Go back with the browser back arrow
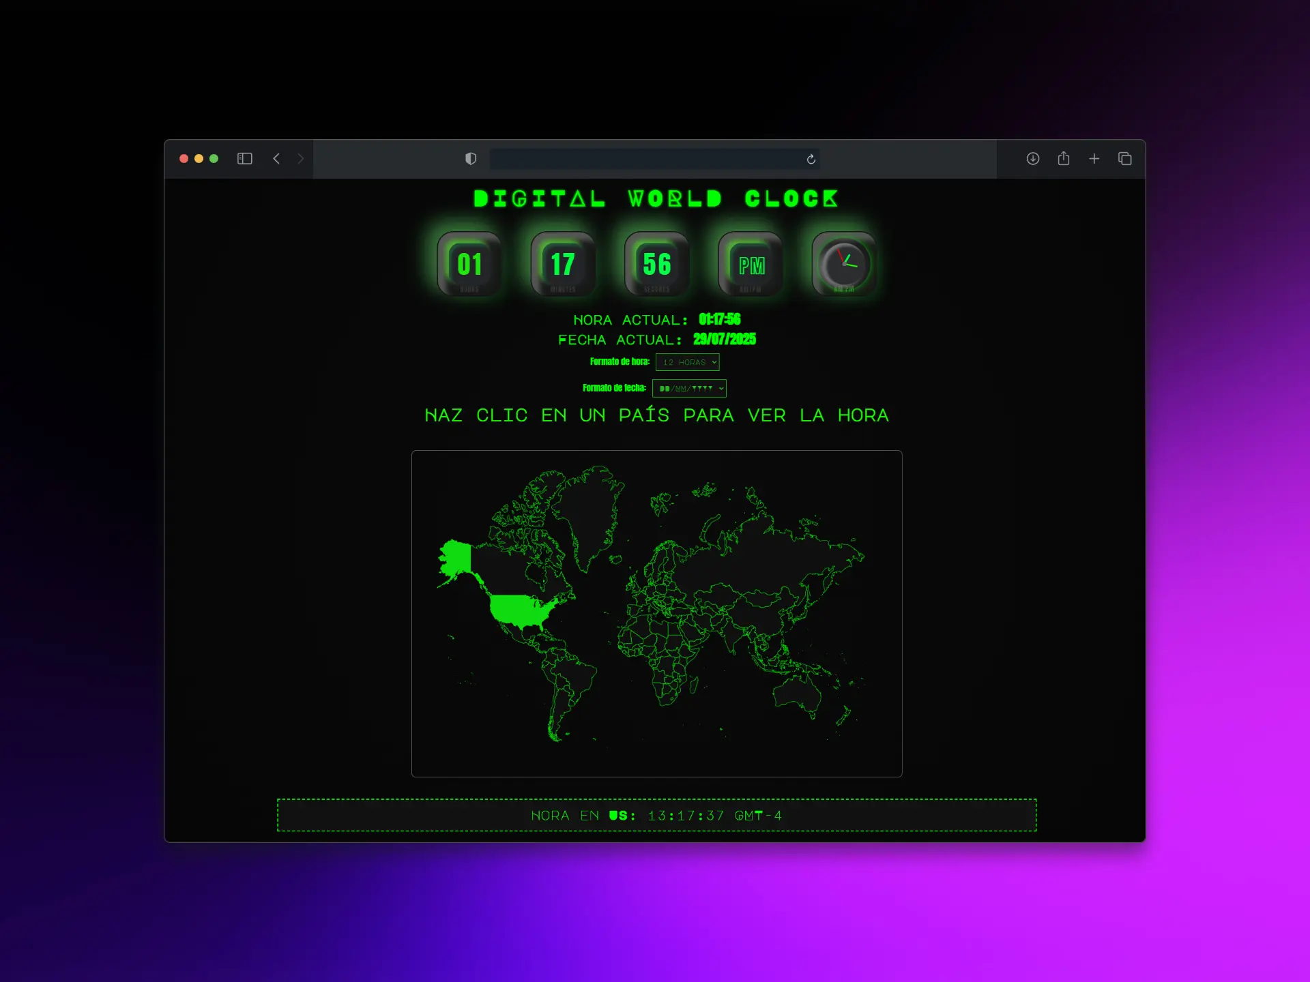This screenshot has height=982, width=1310. (x=276, y=159)
